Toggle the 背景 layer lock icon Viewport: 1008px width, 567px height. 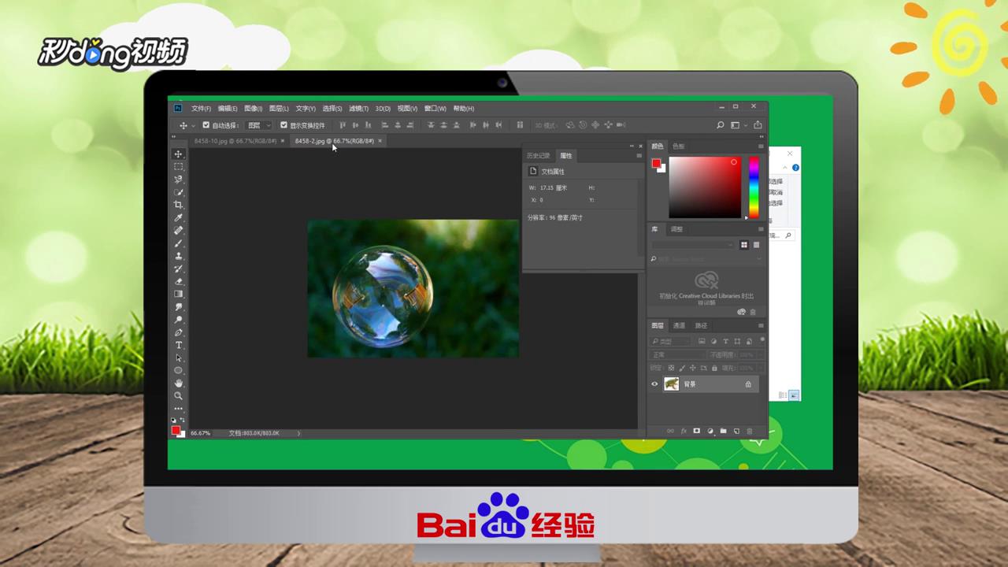tap(748, 384)
